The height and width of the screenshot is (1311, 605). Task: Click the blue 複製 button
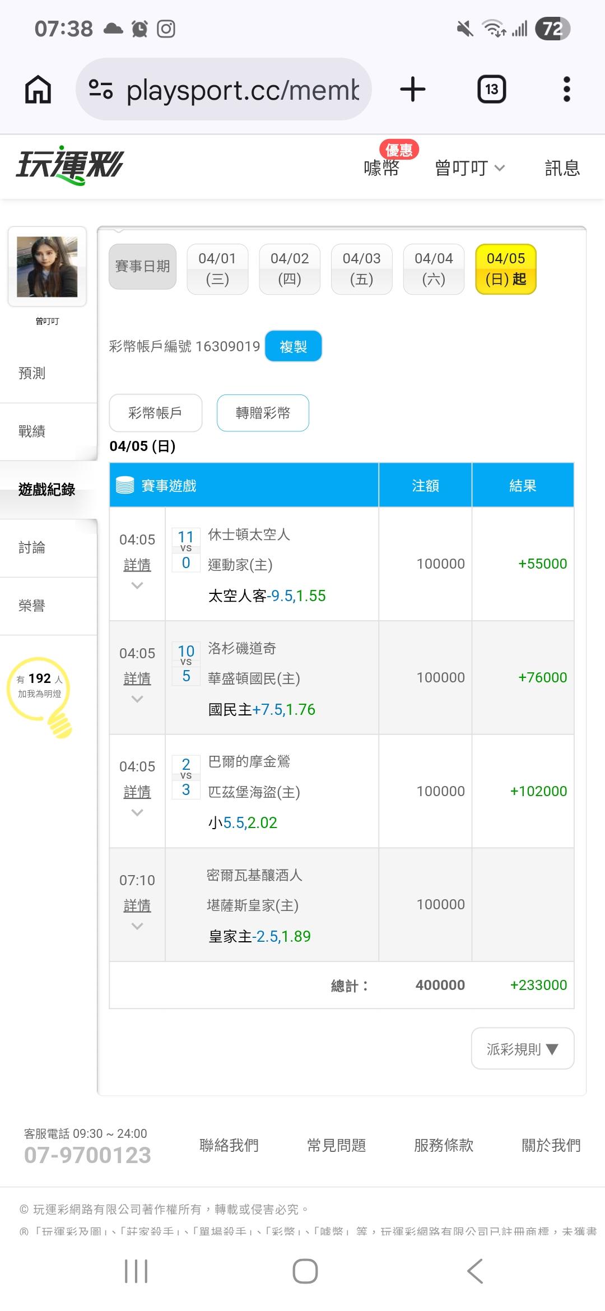pyautogui.click(x=293, y=346)
